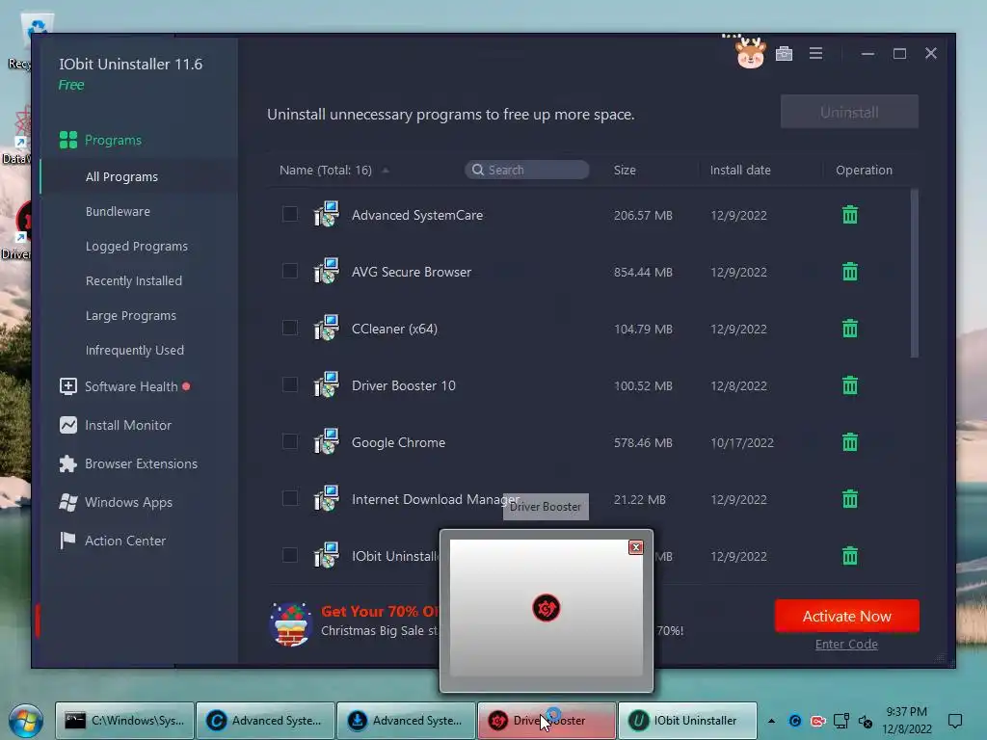Image resolution: width=987 pixels, height=740 pixels.
Task: Open Software Health section
Action: [x=124, y=386]
